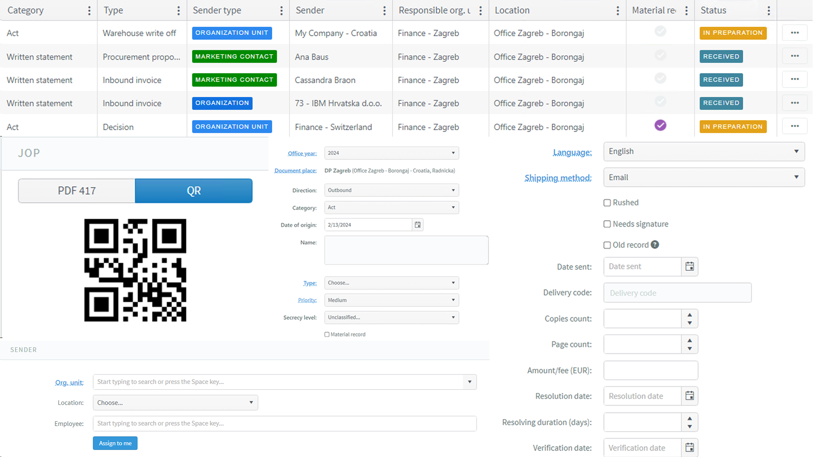Open calendar for Date of origin
Viewport: 813px width, 457px height.
(418, 225)
